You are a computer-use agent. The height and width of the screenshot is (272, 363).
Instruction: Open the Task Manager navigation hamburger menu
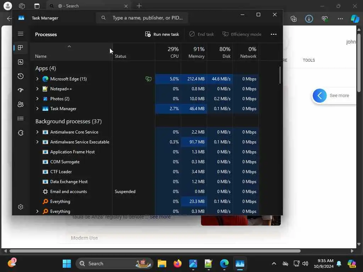click(20, 34)
